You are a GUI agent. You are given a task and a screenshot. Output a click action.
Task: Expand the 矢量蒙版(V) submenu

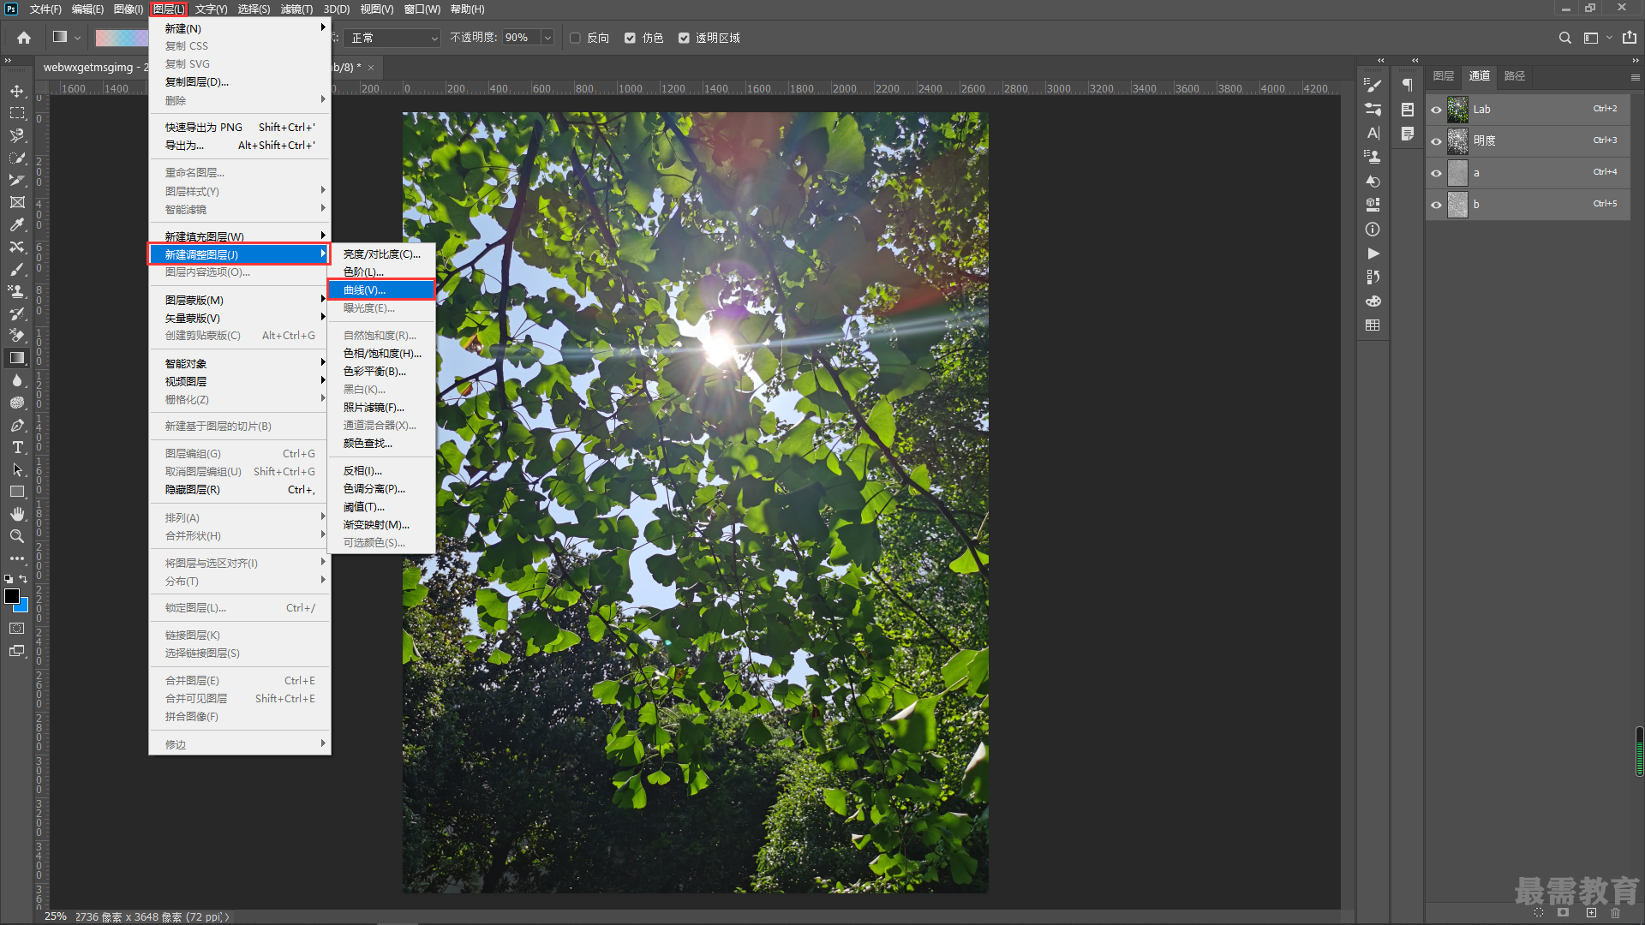tap(240, 318)
